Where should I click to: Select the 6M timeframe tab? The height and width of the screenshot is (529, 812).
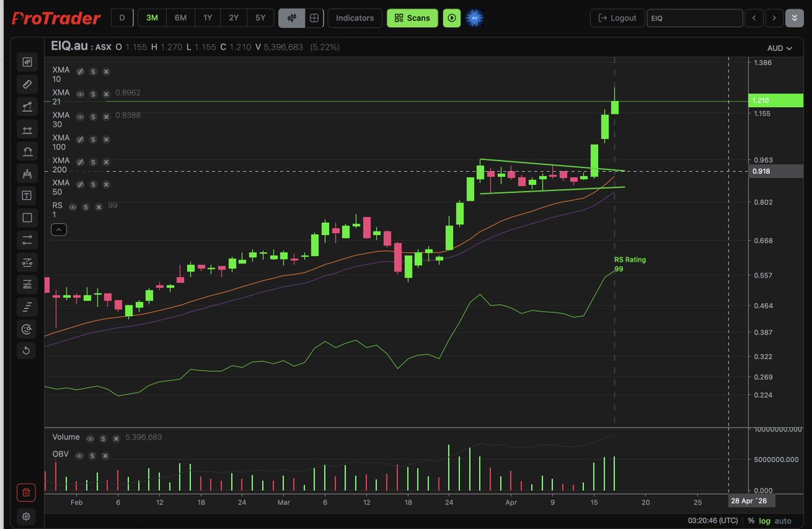179,17
